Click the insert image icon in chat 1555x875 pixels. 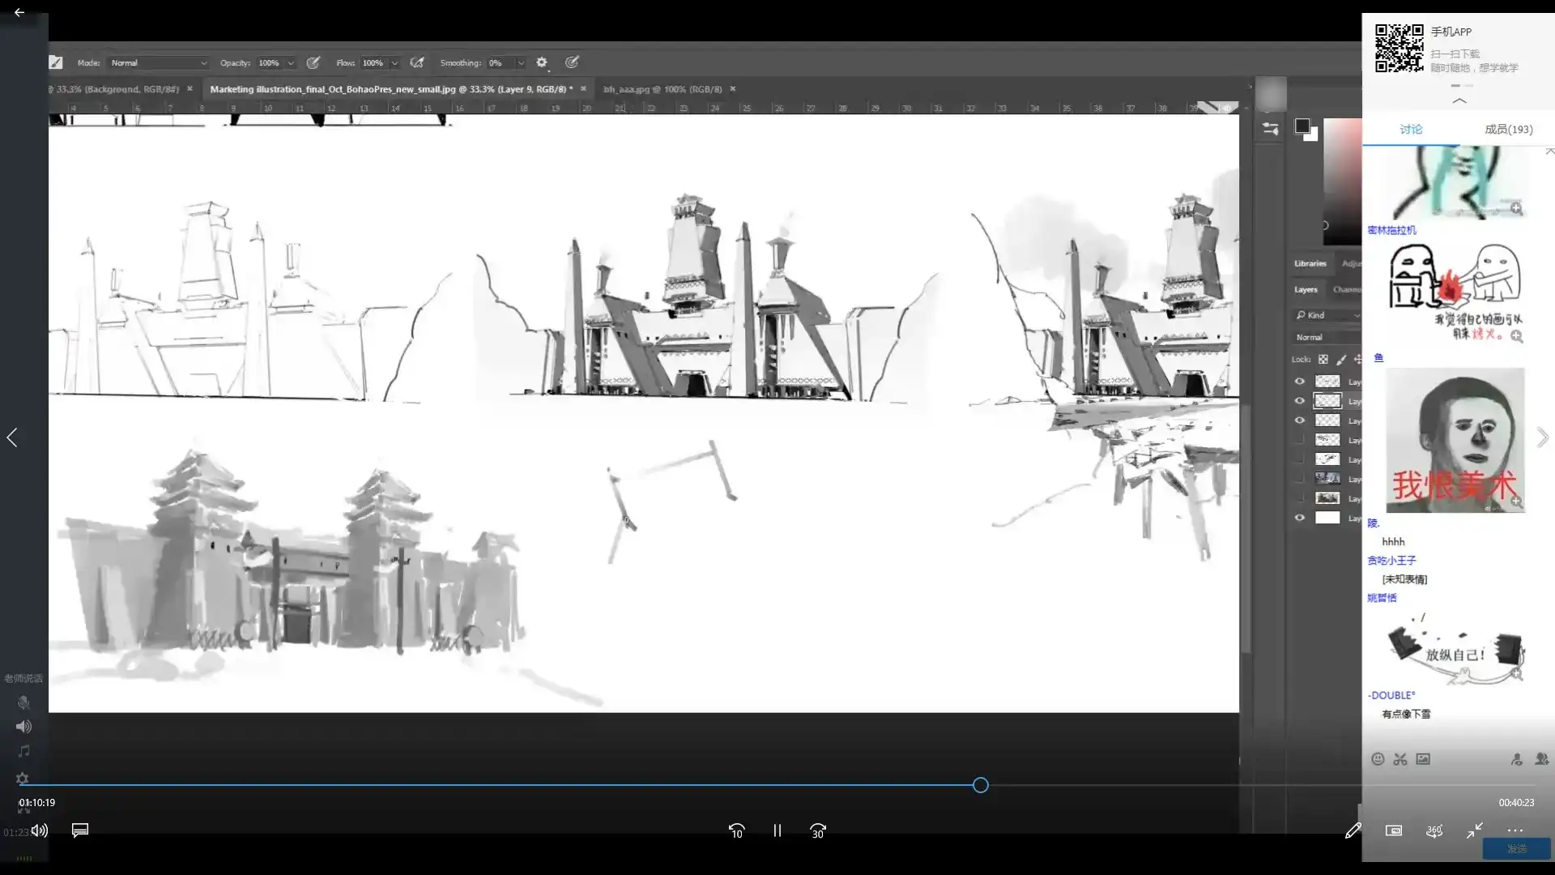1423,759
